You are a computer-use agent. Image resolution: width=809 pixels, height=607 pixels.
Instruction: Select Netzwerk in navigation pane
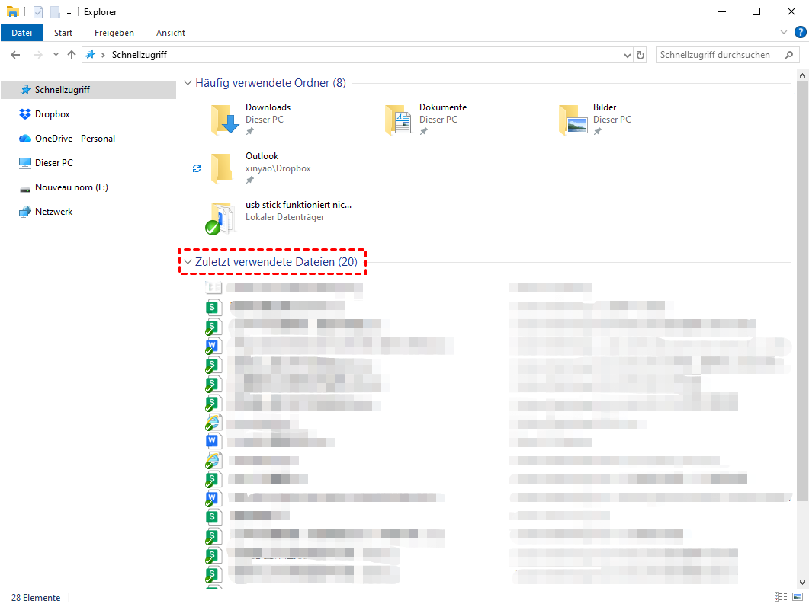point(53,212)
